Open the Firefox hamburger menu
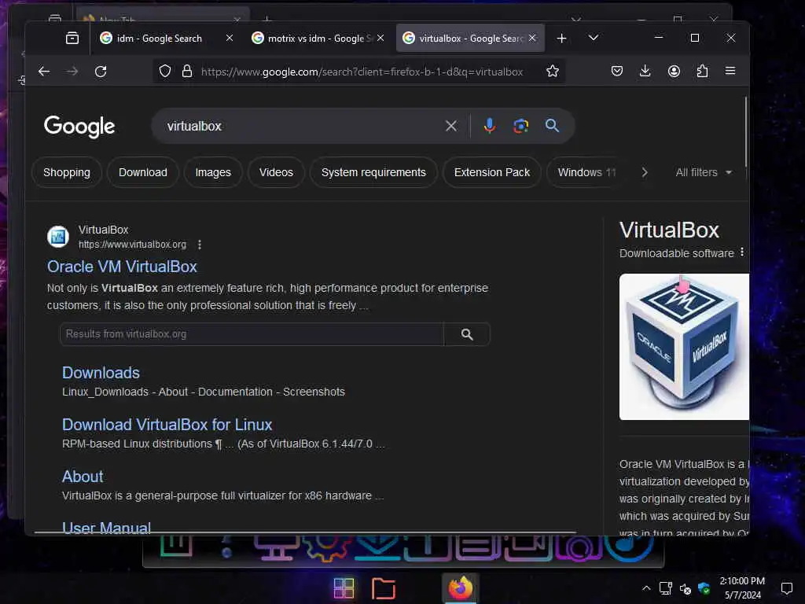 [x=730, y=71]
